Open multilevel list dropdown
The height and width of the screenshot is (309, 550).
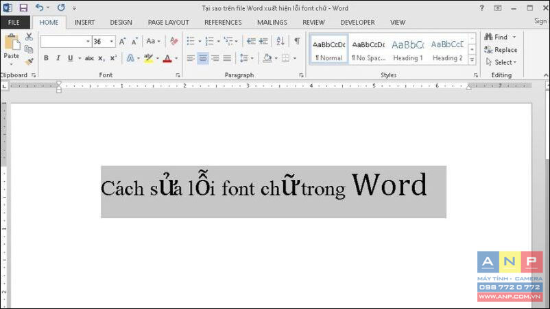pos(236,41)
